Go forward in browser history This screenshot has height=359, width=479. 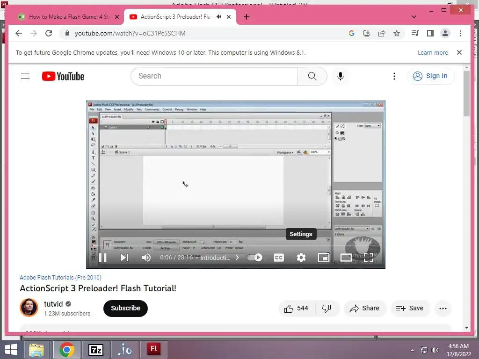pos(34,33)
